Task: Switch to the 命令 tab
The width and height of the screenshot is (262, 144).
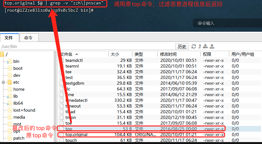Action: click(28, 38)
